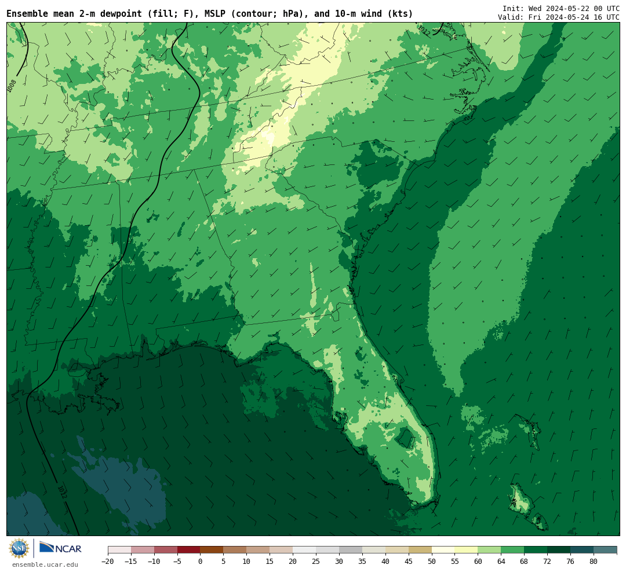
Task: Click the colorbar label '25'
Action: click(x=316, y=561)
